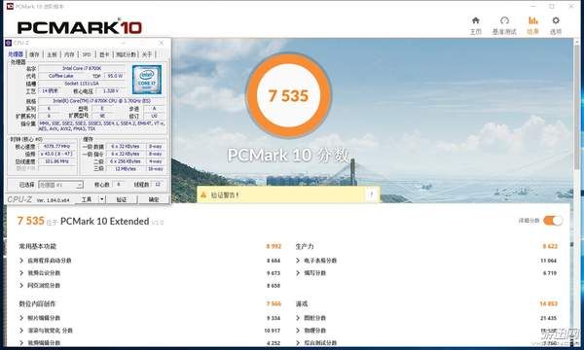Switch to the 处理器 tab in CPU-Z

point(16,54)
